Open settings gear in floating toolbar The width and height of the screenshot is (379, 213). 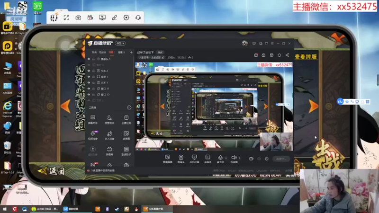pos(126,18)
